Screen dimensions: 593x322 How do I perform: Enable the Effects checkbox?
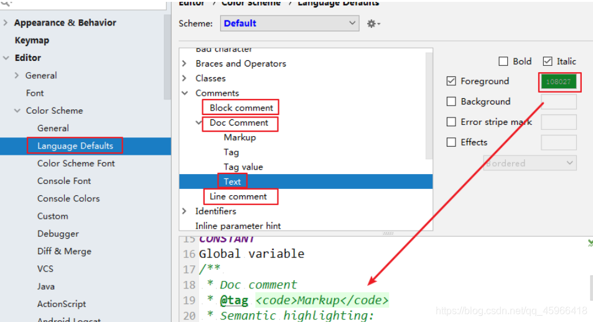coord(451,142)
